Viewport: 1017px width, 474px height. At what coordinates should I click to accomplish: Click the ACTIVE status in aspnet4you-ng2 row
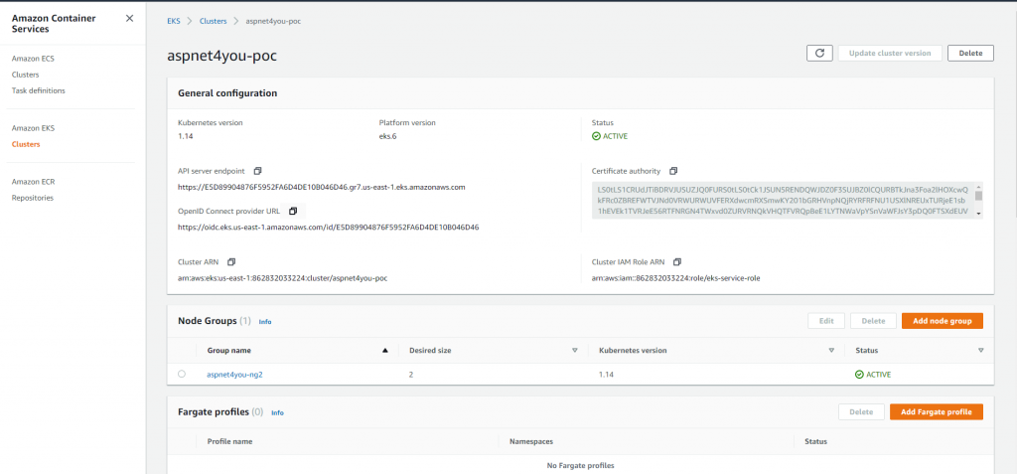pyautogui.click(x=873, y=375)
